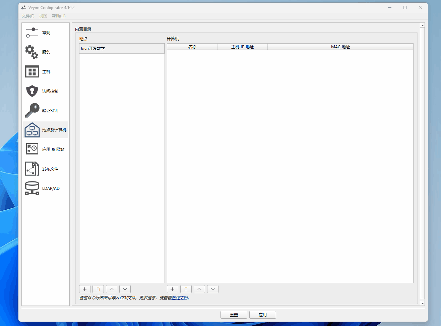The image size is (441, 326).
Task: Open the 帮助(H) menu
Action: [x=59, y=16]
